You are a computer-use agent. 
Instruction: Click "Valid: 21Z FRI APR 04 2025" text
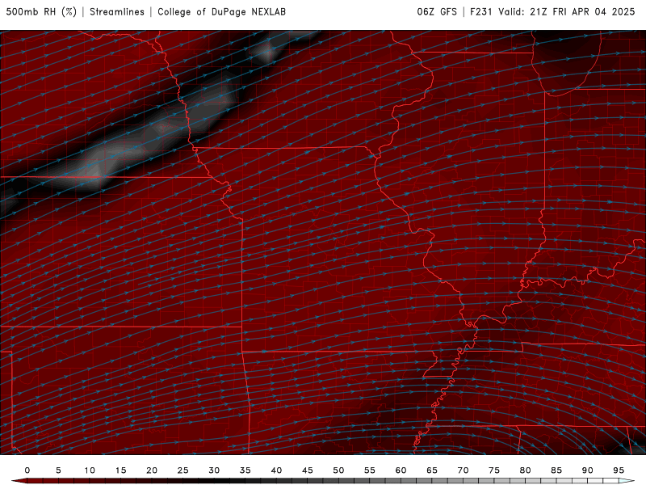567,12
